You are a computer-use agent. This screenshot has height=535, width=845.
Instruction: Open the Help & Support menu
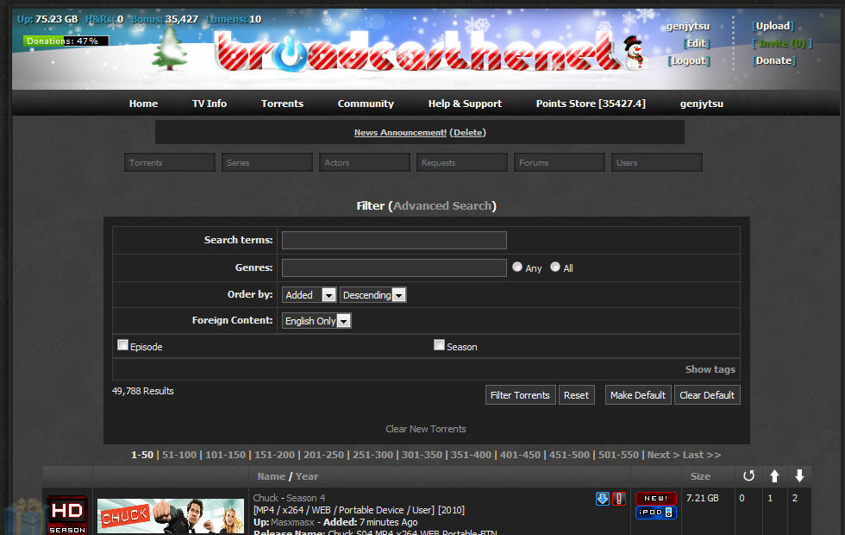pos(465,104)
